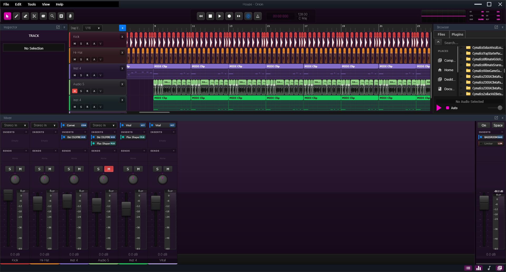The width and height of the screenshot is (506, 272).
Task: Open the Dist COLDFIRE insert on Inst 4
Action: (74, 137)
